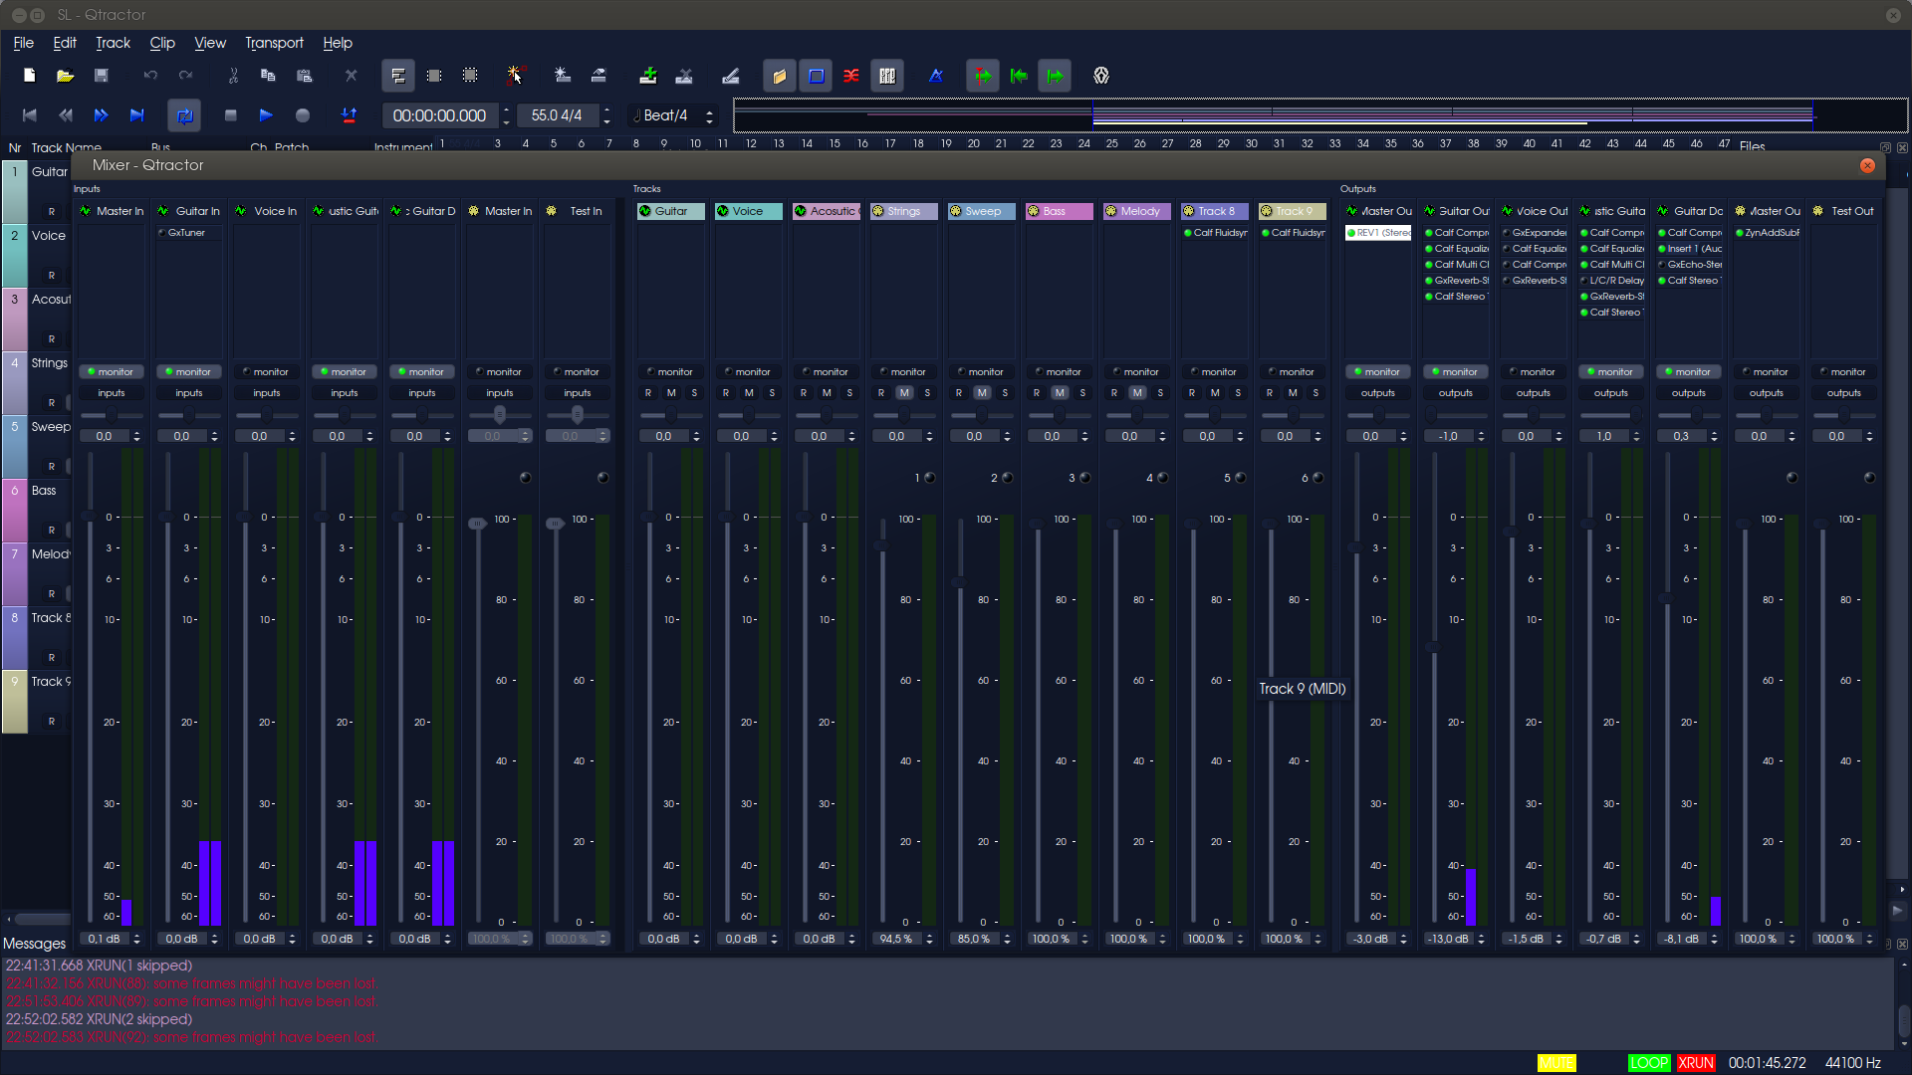The height and width of the screenshot is (1075, 1912).
Task: Rewind to the session start
Action: click(x=30, y=115)
